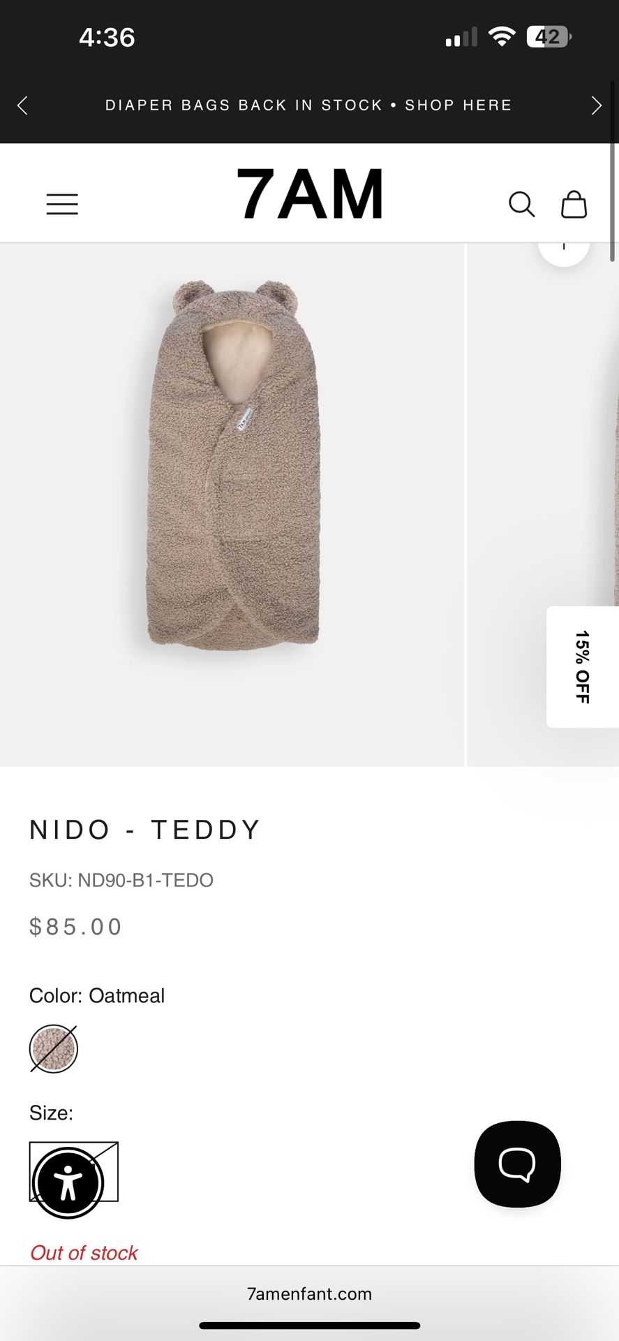This screenshot has height=1341, width=619.
Task: Show previous announcement with left arrow
Action: (22, 105)
